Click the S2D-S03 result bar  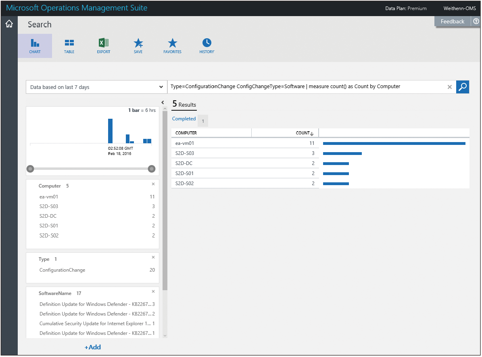coord(342,153)
